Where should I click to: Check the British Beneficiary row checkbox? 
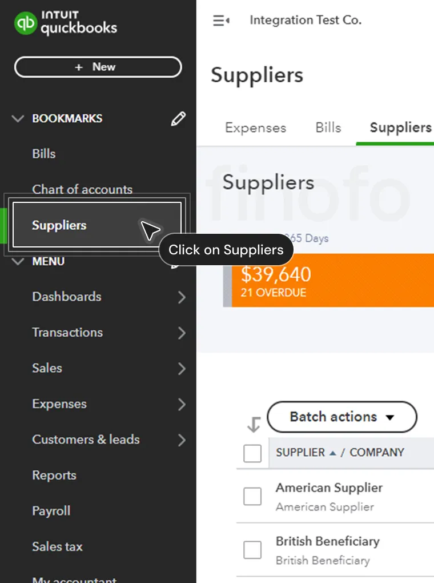click(x=252, y=550)
